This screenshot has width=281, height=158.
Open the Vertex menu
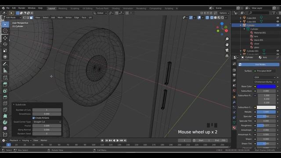[x=68, y=18]
